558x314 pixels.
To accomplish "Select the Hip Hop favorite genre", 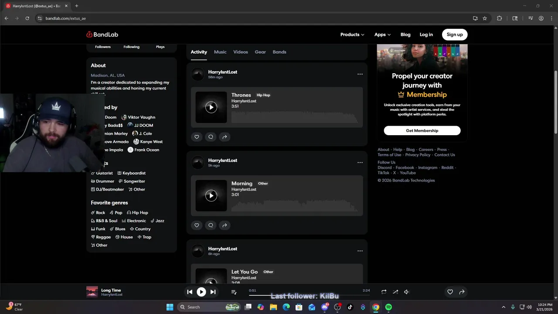I will tap(137, 213).
